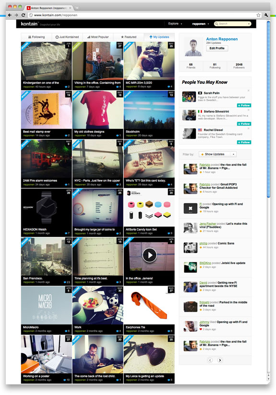Dismiss Rachel Diesel suggestion with the x
This screenshot has height=395, width=276.
[249, 128]
